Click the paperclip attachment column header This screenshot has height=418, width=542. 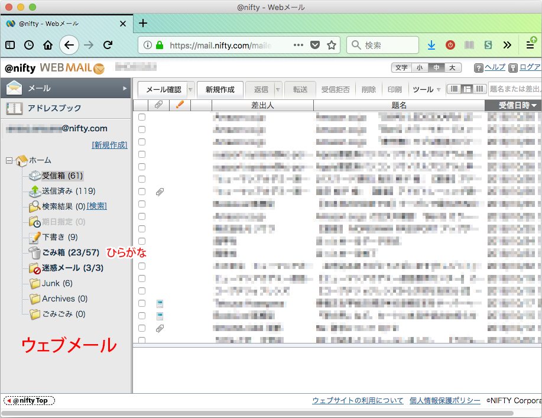point(158,105)
